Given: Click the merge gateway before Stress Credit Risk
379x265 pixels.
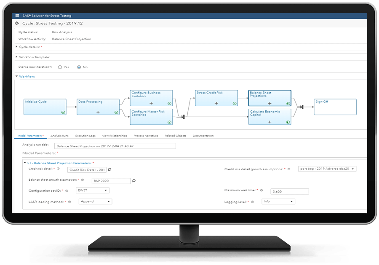Looking at the screenshot, I should click(x=183, y=117).
